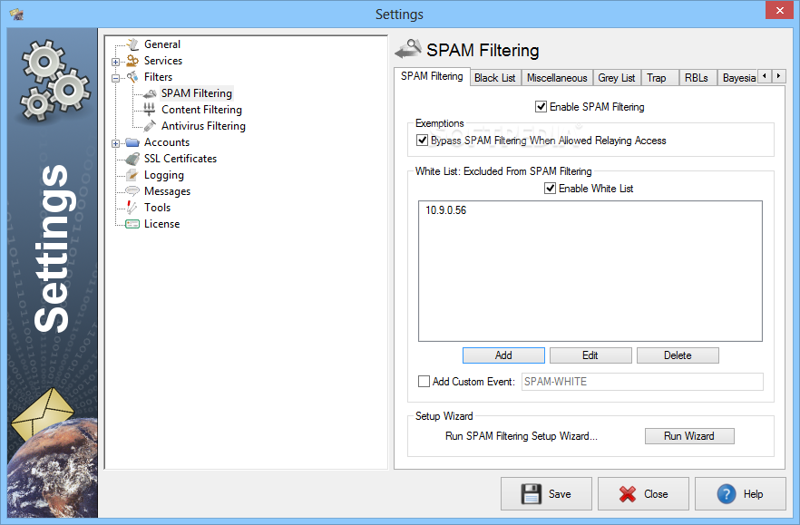
Task: Click the Antivirus Filtering syringe icon
Action: (150, 125)
